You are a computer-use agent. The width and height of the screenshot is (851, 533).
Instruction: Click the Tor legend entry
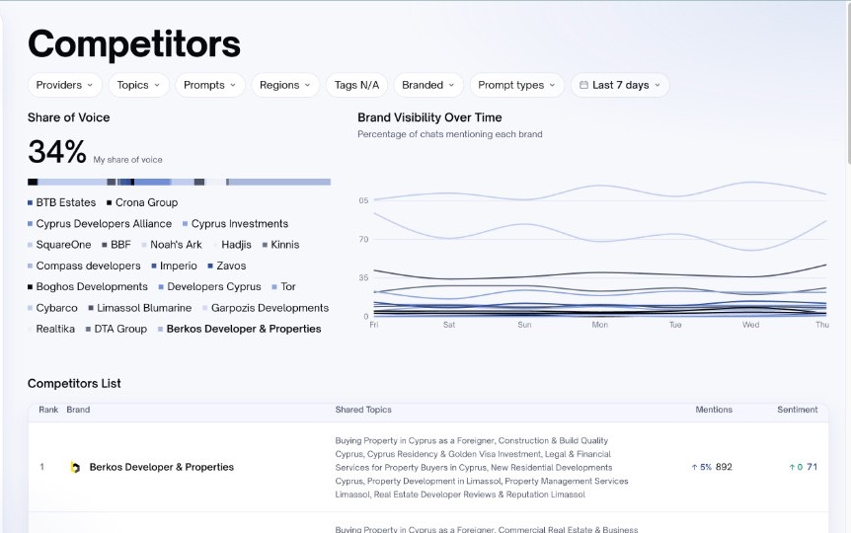284,286
